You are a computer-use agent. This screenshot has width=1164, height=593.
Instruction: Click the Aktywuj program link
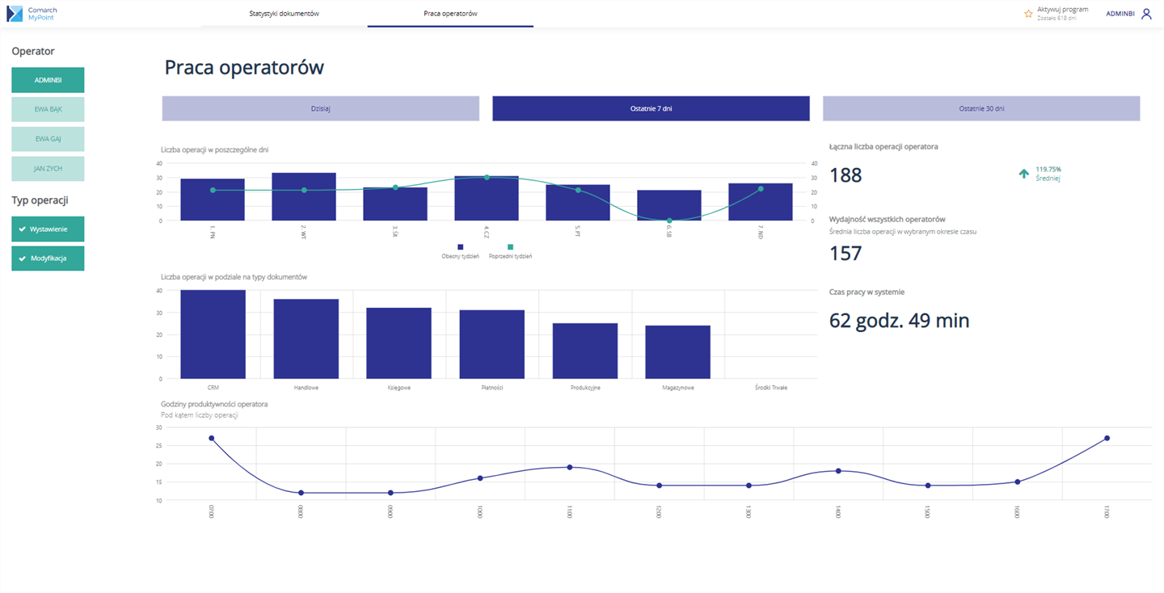[1062, 10]
